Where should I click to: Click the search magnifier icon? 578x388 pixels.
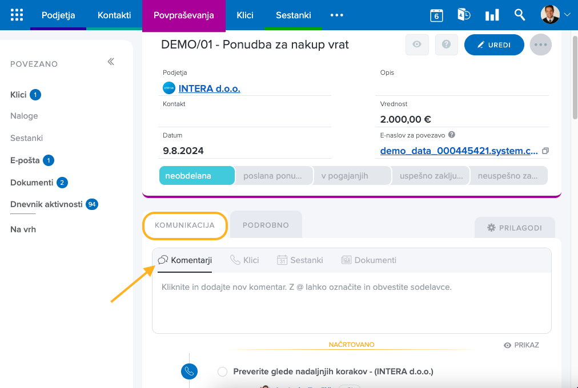coord(520,15)
